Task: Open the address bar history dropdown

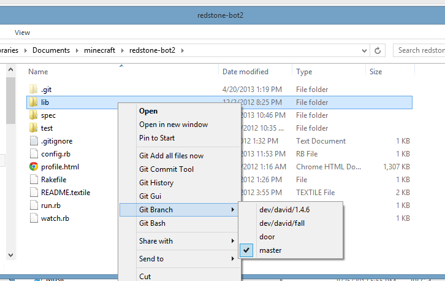Action: 364,50
